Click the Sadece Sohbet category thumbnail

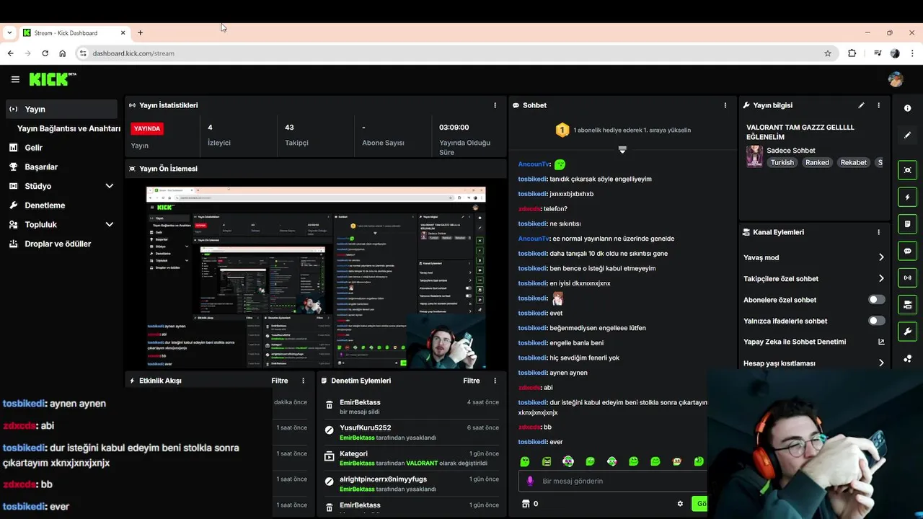(754, 156)
